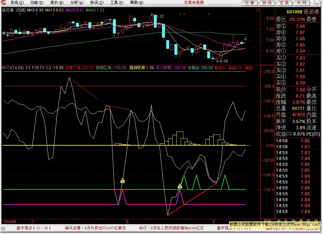Click the 收益(二) 0.076 row
The image size is (323, 234).
tap(290, 134)
